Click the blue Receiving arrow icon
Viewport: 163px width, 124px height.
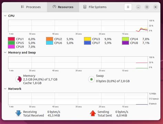pos(19,113)
